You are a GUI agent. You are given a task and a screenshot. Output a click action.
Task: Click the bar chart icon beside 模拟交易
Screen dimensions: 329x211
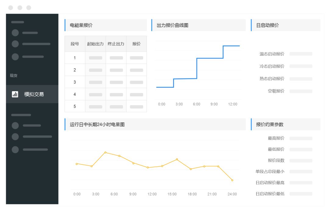point(15,94)
